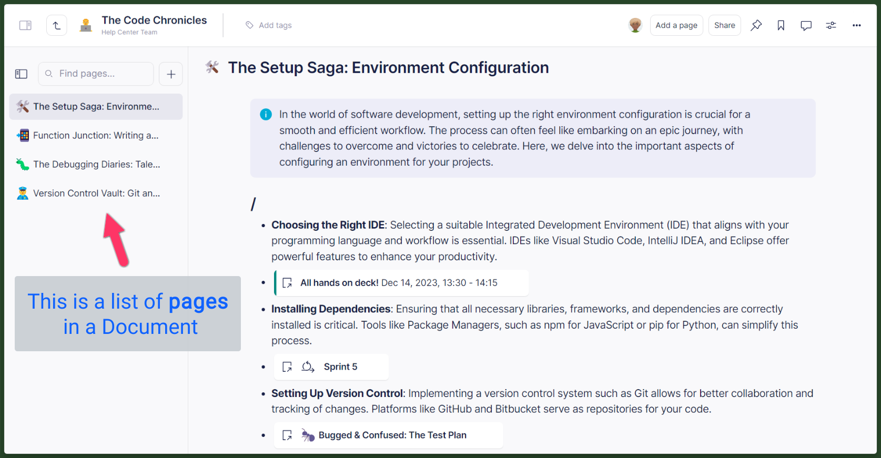Open Function Junction page in sidebar
The height and width of the screenshot is (458, 881).
95,136
